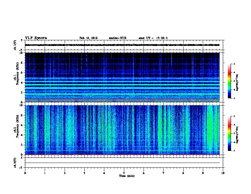Click the '4' kHz tick on ch.1 spectrogram

22,83
